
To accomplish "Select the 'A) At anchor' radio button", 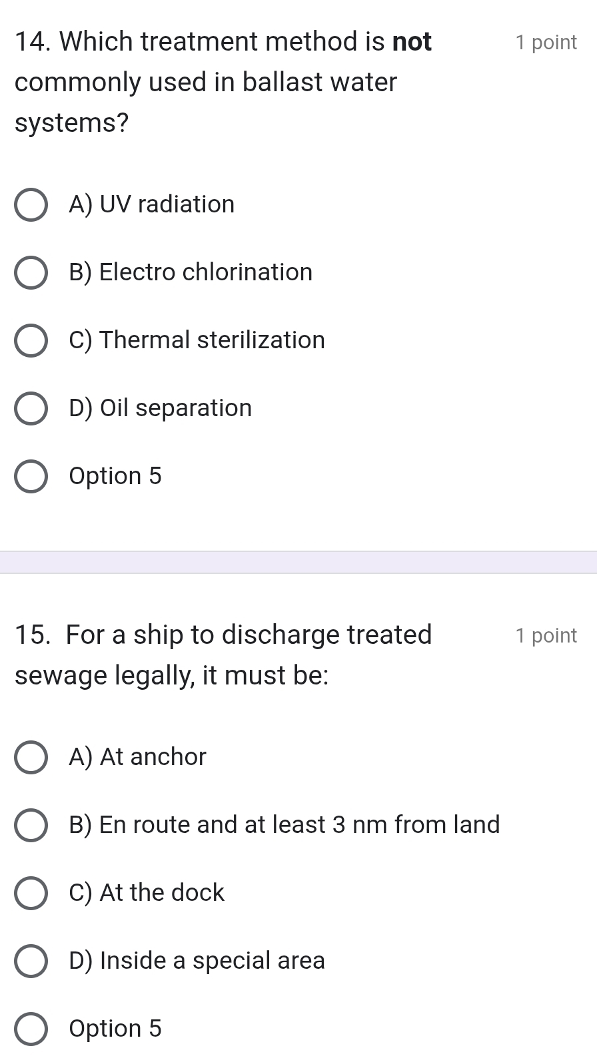I will click(x=31, y=757).
